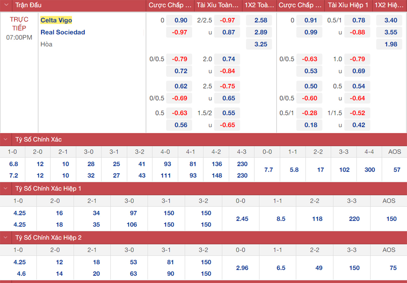Select full-time draw odds 3.25
Screen dimensions: 407x283
(261, 44)
